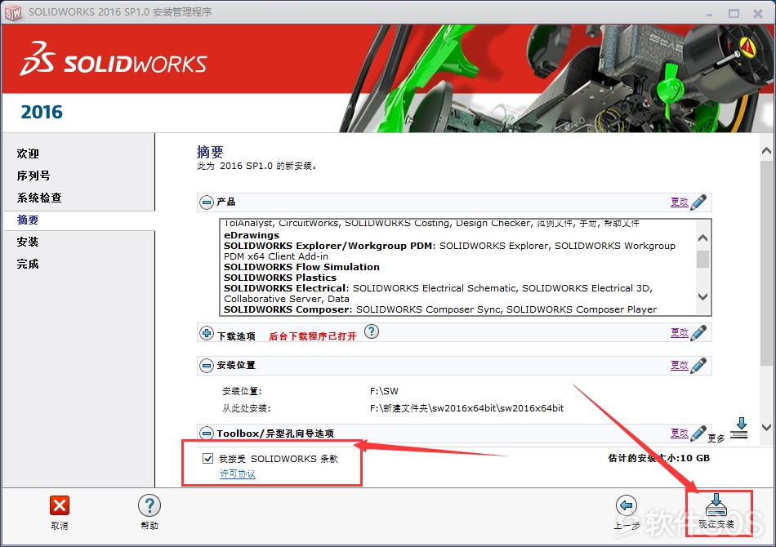Toggle the accept SOLIDWORKS terms checkbox
776x547 pixels.
click(207, 459)
